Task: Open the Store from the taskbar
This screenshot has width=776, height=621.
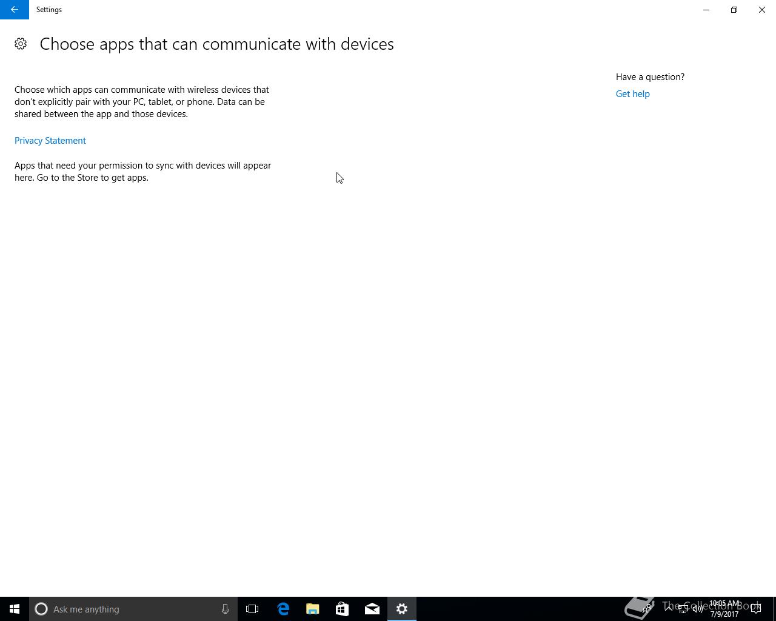Action: pyautogui.click(x=343, y=609)
